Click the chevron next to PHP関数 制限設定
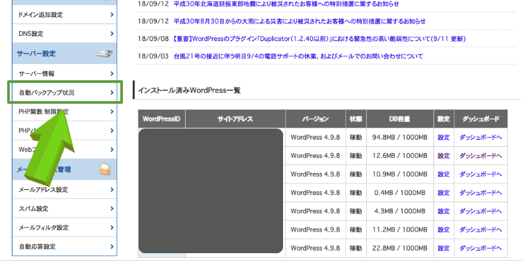This screenshot has width=523, height=261. point(112,112)
